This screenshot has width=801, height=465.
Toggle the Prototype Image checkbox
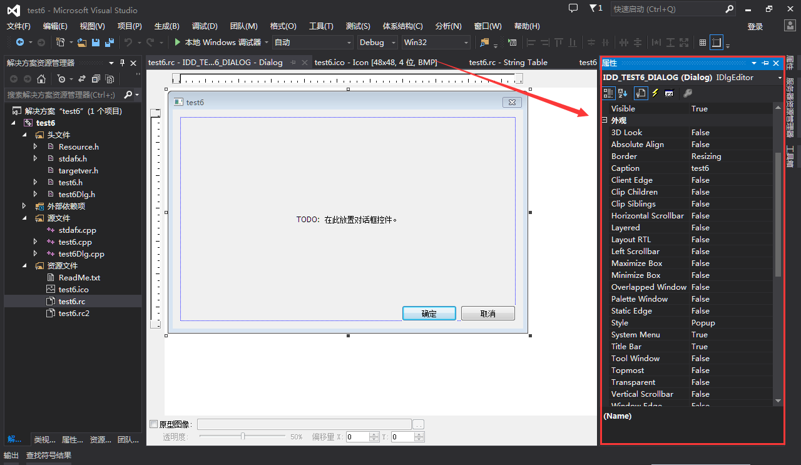[x=154, y=424]
